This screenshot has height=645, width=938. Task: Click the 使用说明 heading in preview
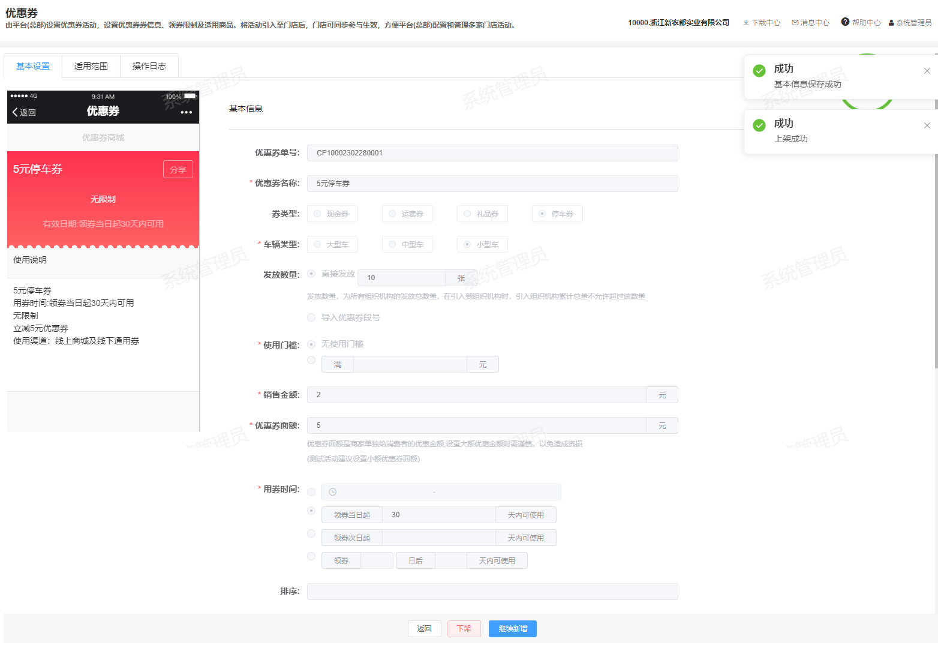click(30, 260)
